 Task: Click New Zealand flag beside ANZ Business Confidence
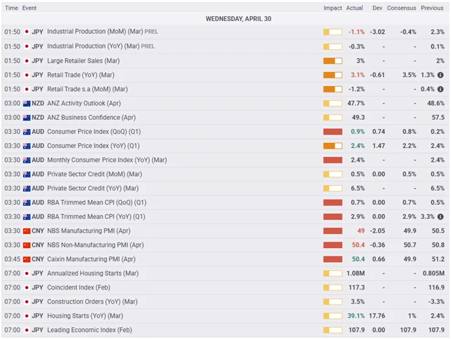pyautogui.click(x=27, y=117)
